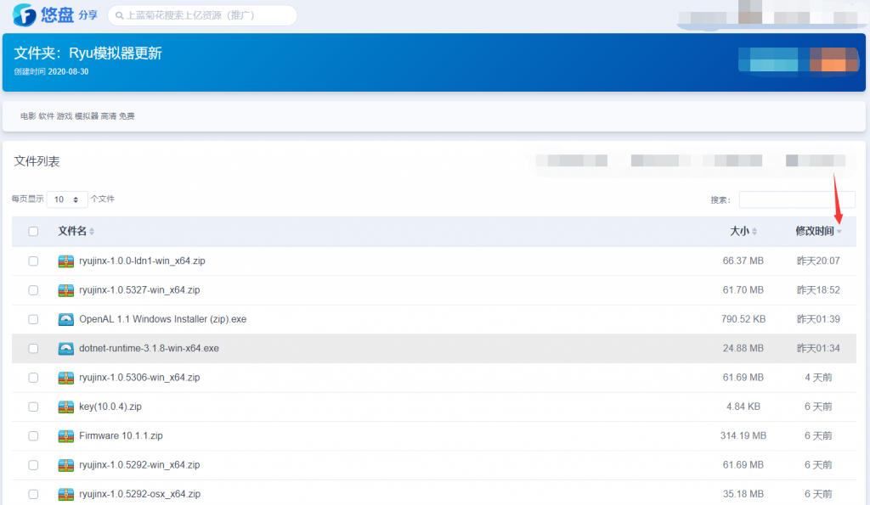Click the zip icon for ryujinx-1.0.5292-osx_x64.zip
This screenshot has width=870, height=505.
tap(66, 494)
